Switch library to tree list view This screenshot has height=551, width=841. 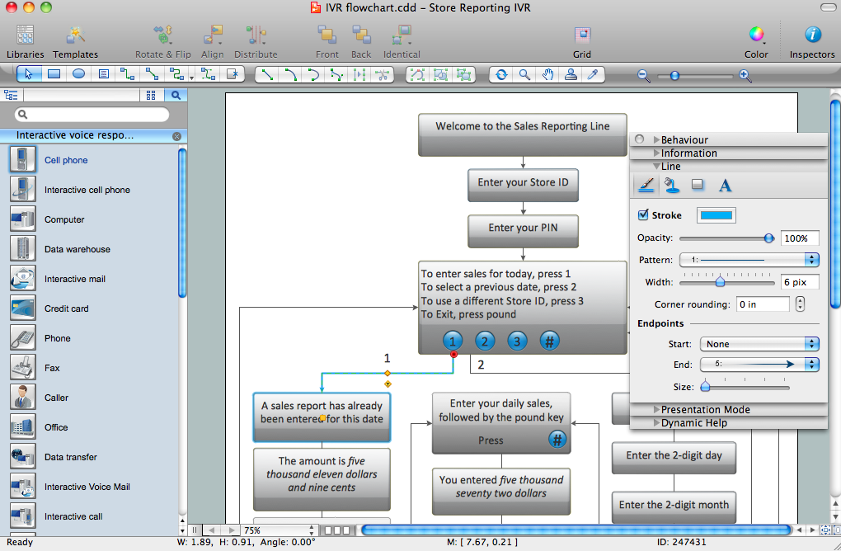click(x=11, y=95)
